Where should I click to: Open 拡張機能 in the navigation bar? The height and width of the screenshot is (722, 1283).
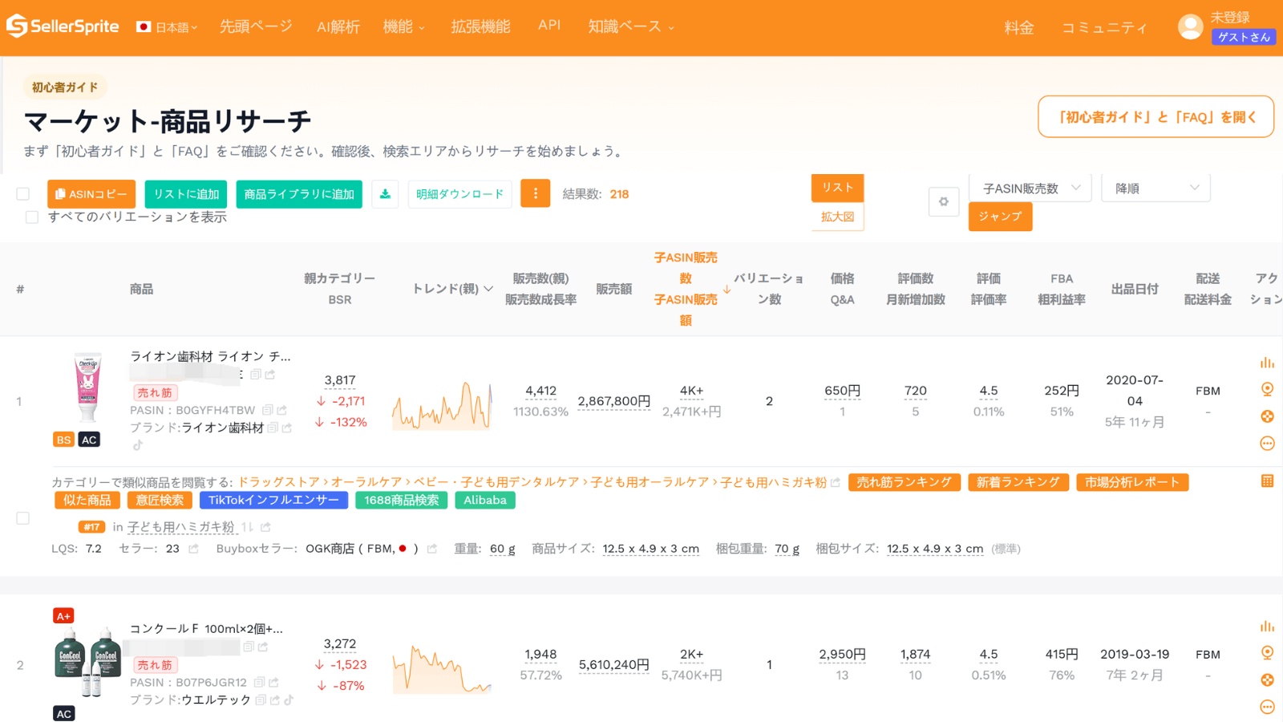480,26
